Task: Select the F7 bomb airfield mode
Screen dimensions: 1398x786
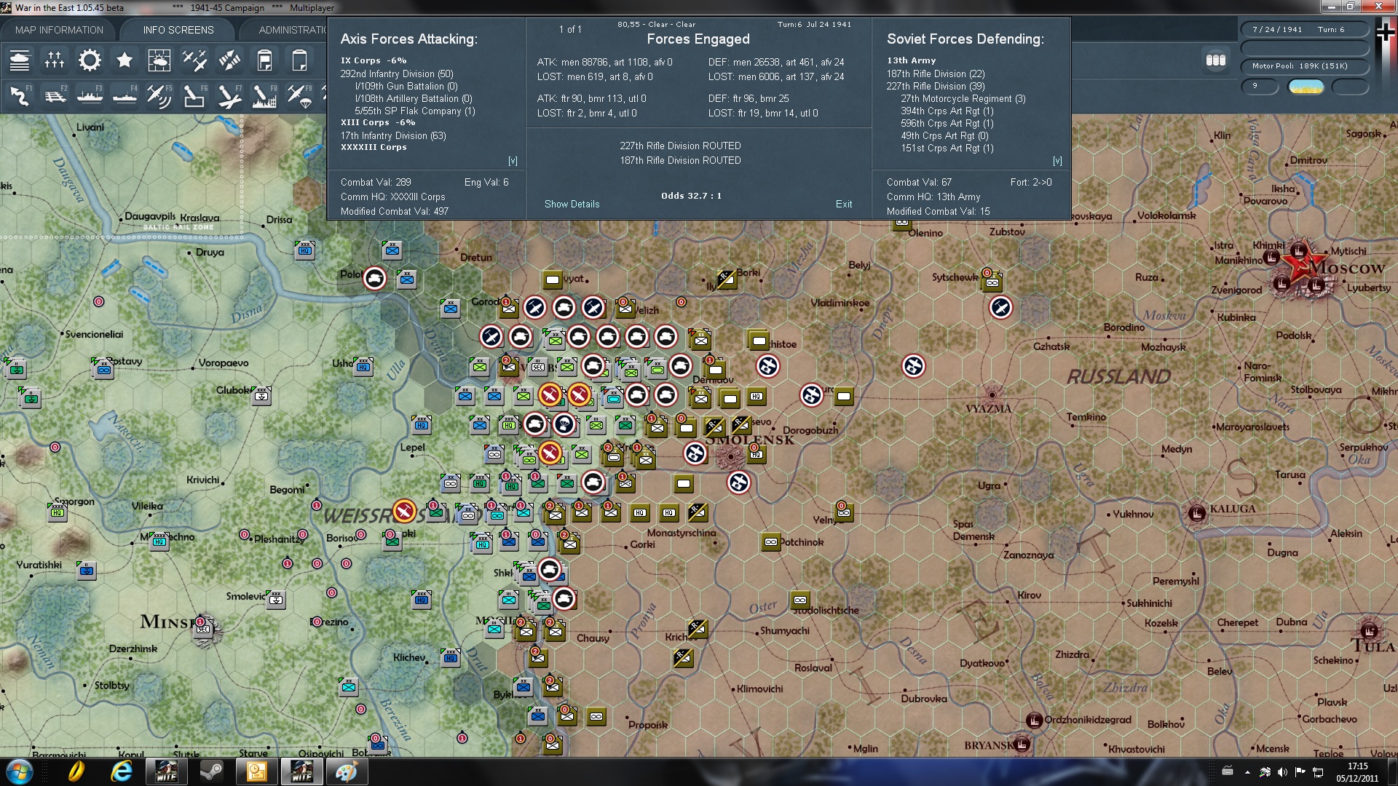Action: point(229,96)
